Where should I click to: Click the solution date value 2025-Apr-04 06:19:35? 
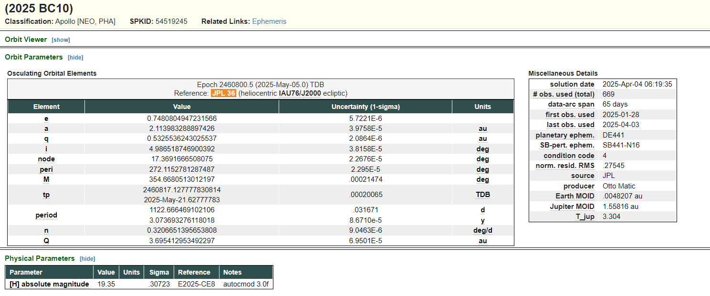click(637, 84)
